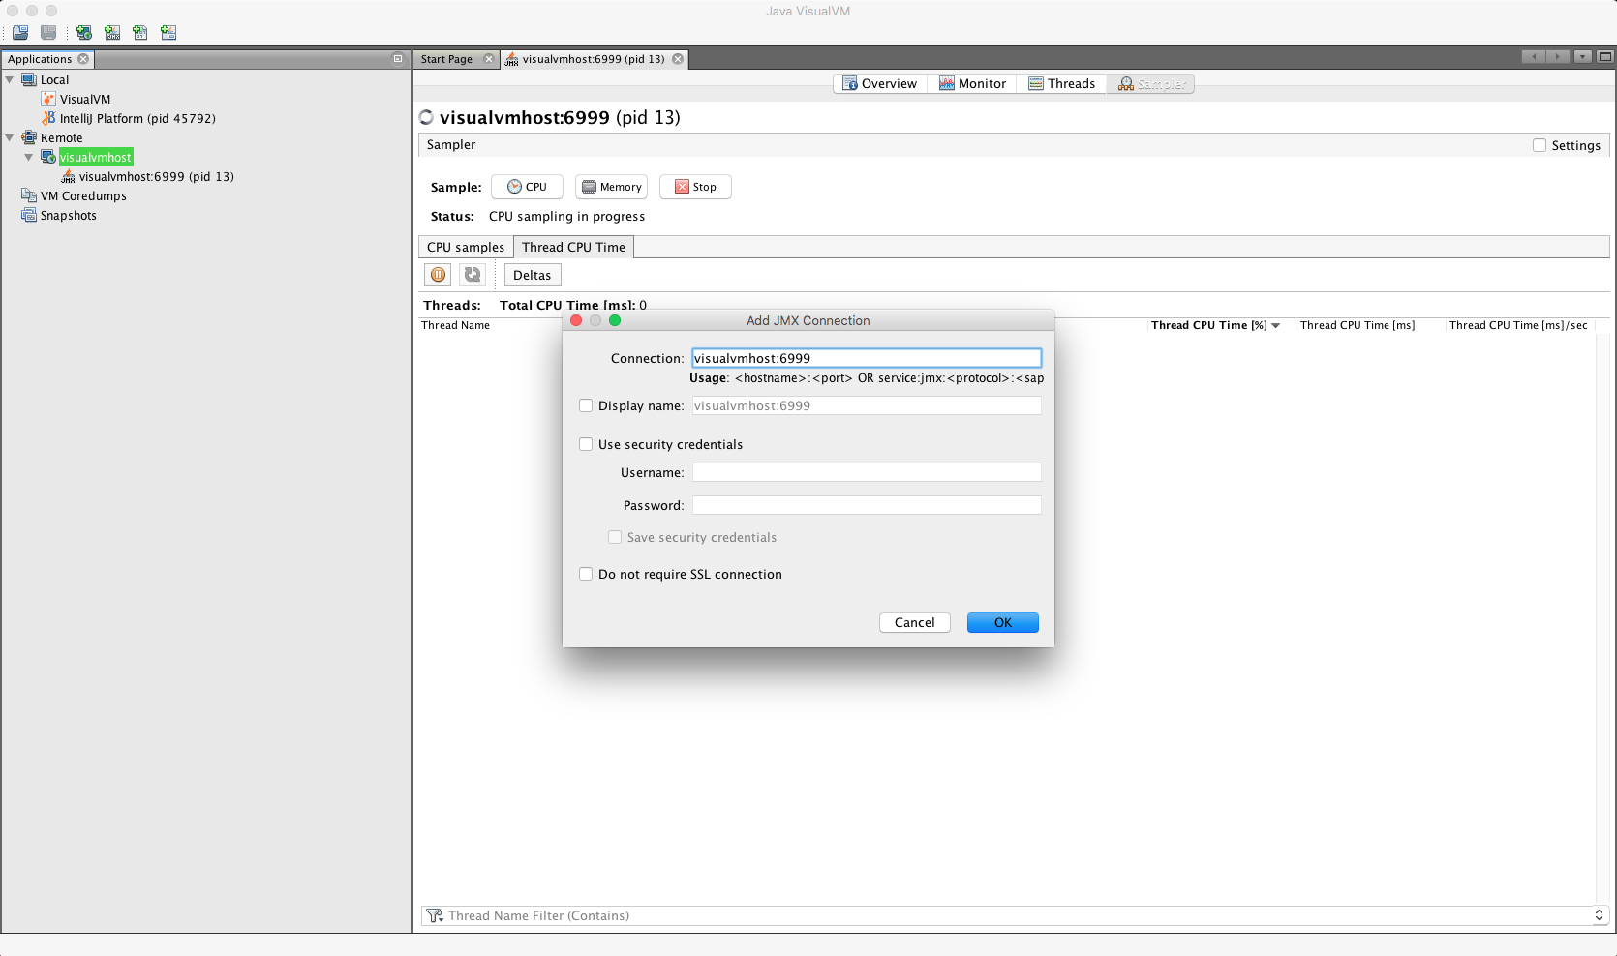Image resolution: width=1617 pixels, height=956 pixels.
Task: Click the JMX icon beside visualvmhost:6999 in tree
Action: pos(68,176)
